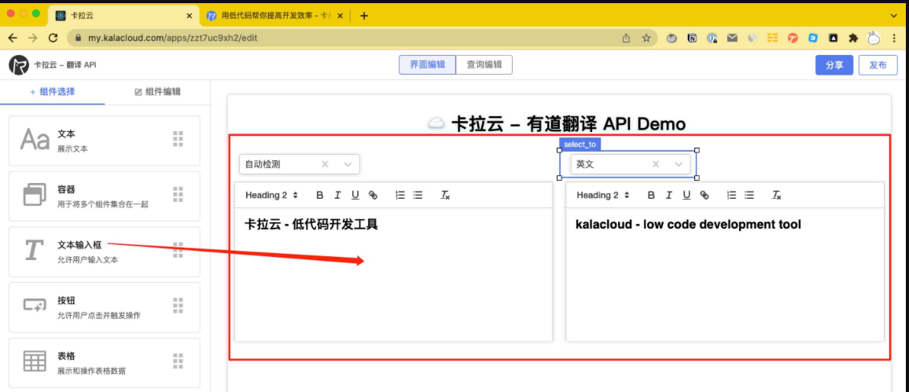Click the Underline icon in the left editor toolbar
909x392 pixels.
(x=355, y=195)
